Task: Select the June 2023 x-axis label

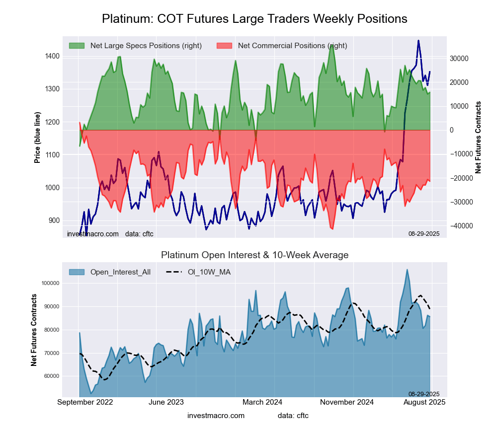Action: coord(166,402)
